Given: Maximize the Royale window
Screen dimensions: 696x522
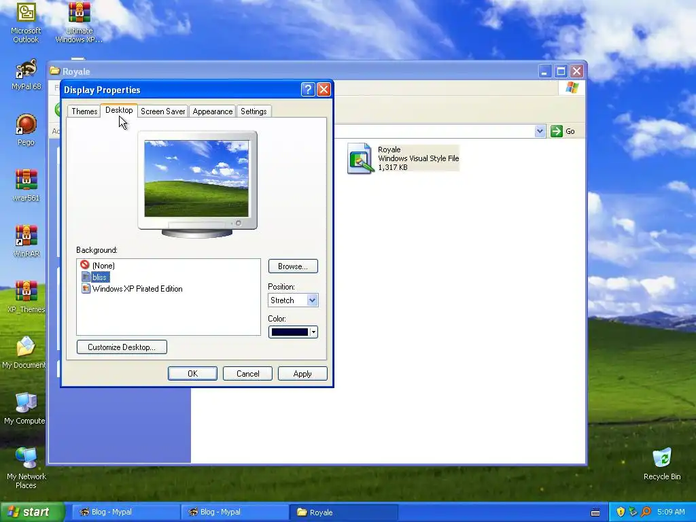Looking at the screenshot, I should coord(561,71).
